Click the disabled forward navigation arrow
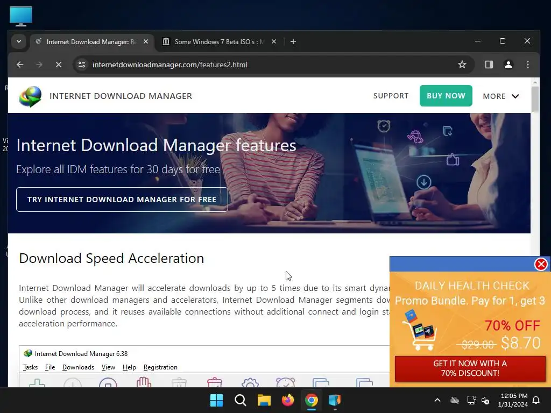This screenshot has width=551, height=413. pos(39,65)
